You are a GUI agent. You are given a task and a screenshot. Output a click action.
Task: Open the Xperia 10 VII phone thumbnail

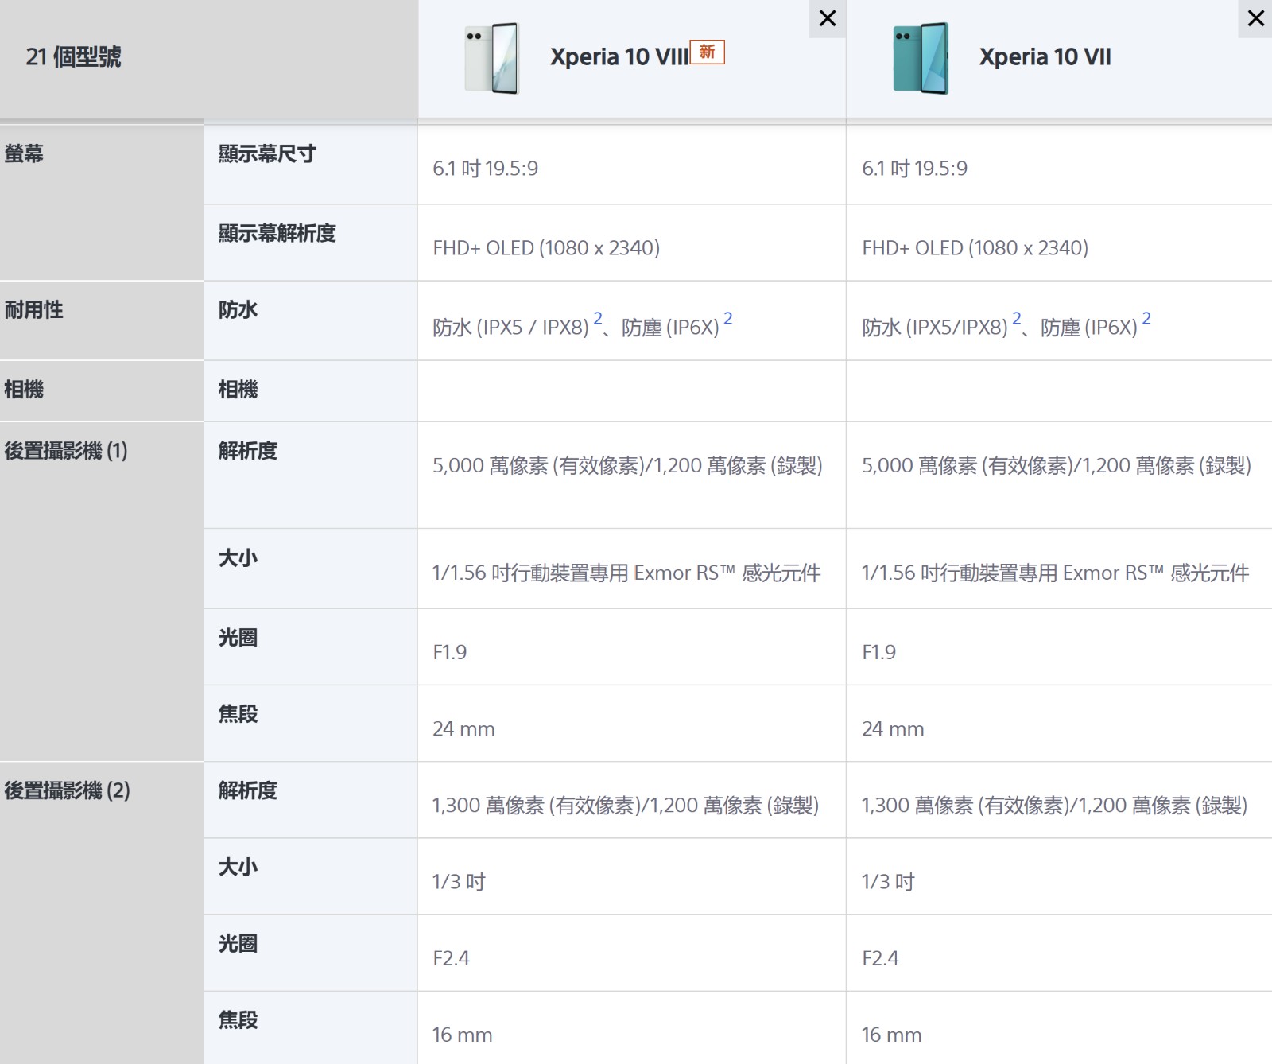pos(921,58)
